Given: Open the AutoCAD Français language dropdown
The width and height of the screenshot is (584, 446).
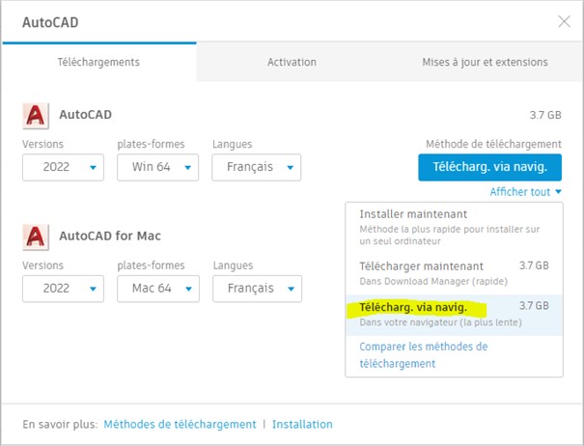Looking at the screenshot, I should click(257, 167).
